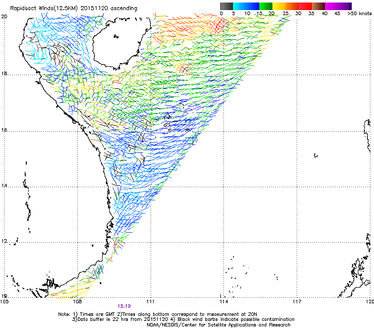374x328 pixels.
Task: Click the legend label '25'
Action: [x=286, y=14]
